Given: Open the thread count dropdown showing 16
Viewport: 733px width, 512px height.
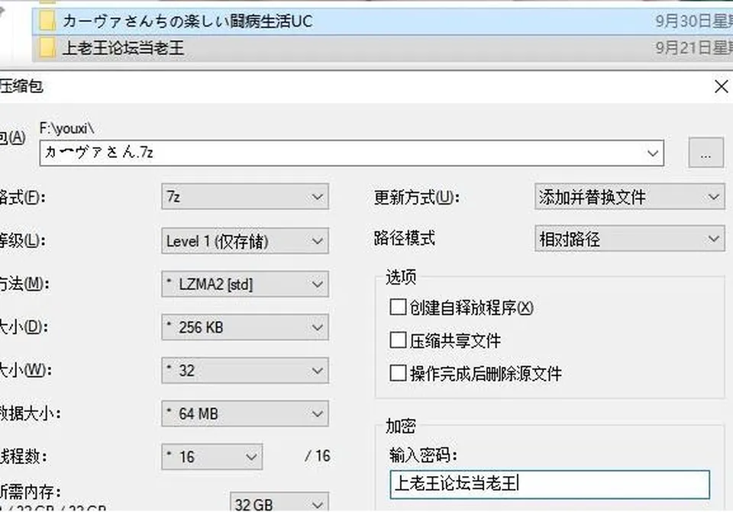Looking at the screenshot, I should pyautogui.click(x=212, y=456).
